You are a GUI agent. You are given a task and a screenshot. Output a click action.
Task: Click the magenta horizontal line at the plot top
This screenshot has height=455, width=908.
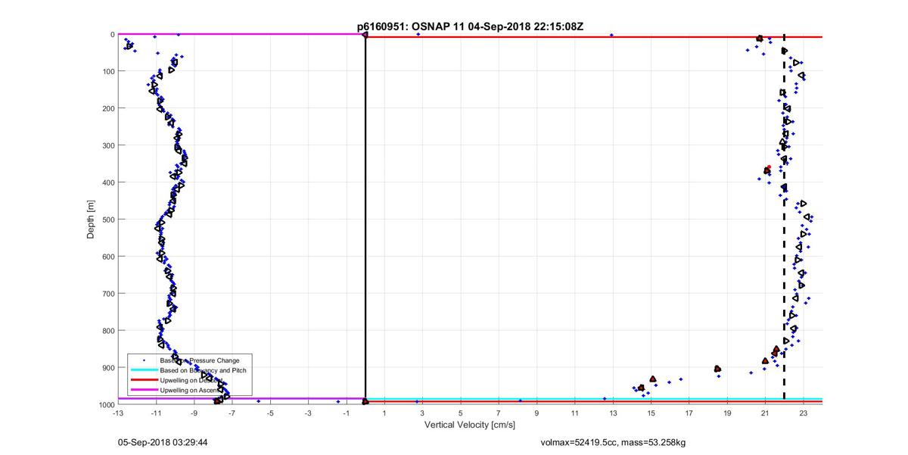(241, 34)
